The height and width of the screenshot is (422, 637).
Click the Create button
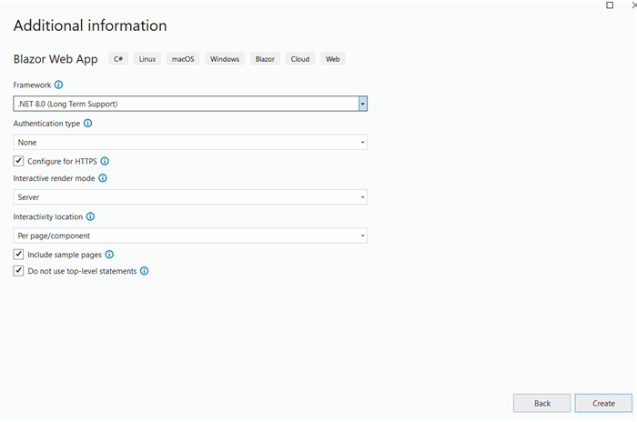click(603, 403)
